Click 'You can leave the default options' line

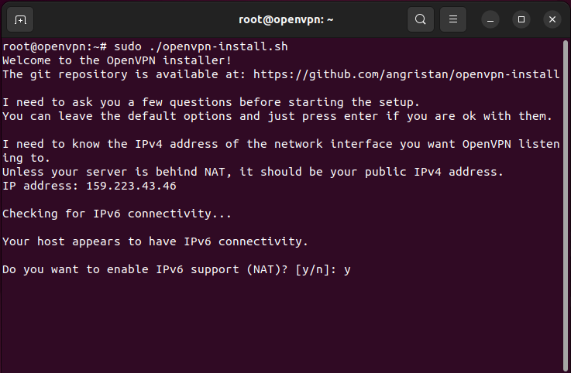(277, 116)
